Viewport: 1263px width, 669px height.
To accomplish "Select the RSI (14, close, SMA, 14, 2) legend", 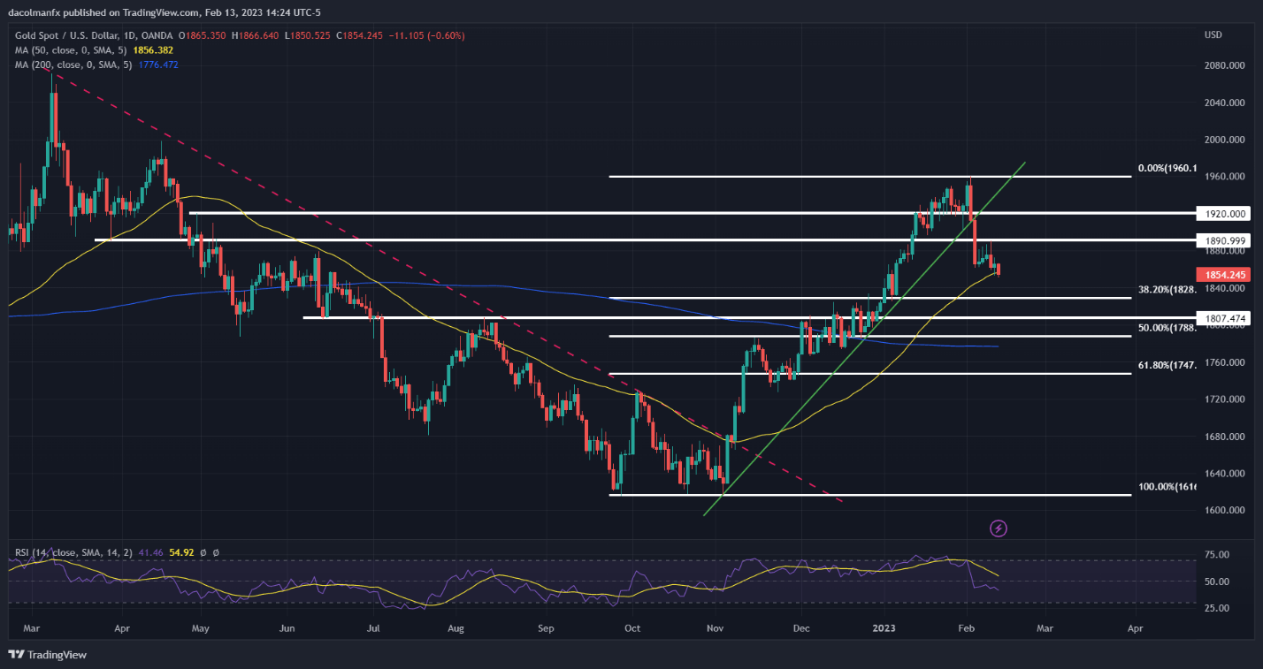I will point(73,552).
